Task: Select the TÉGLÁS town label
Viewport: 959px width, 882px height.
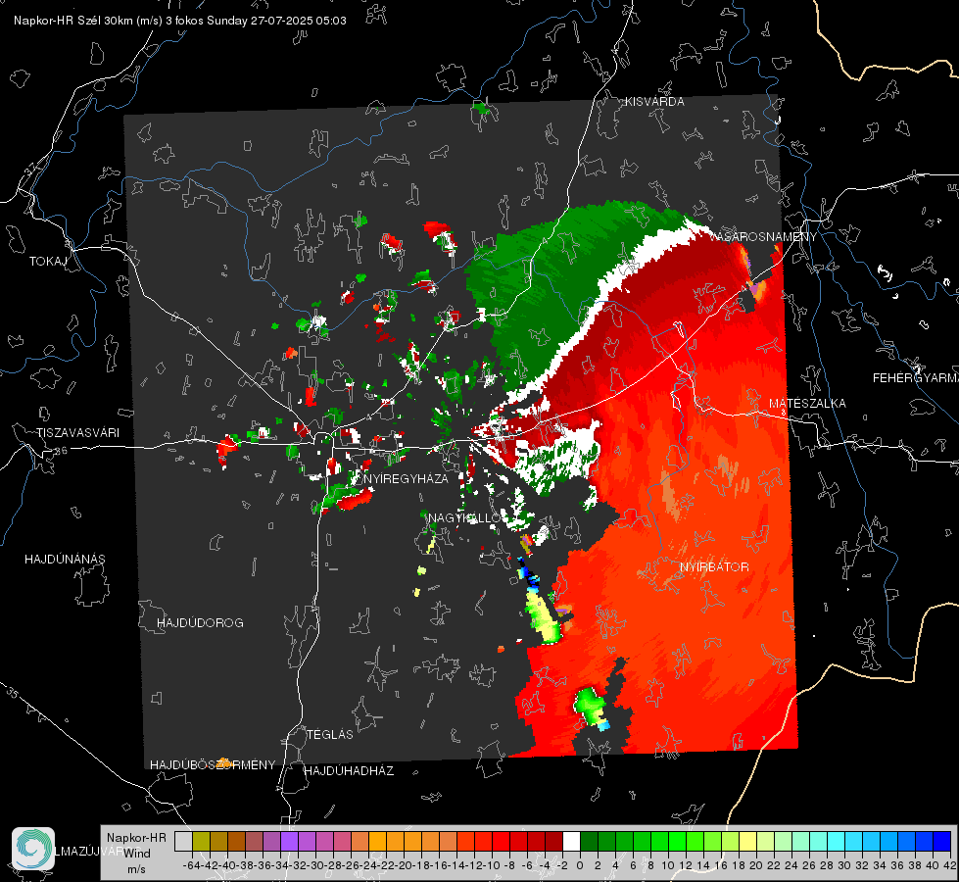Action: click(x=330, y=735)
